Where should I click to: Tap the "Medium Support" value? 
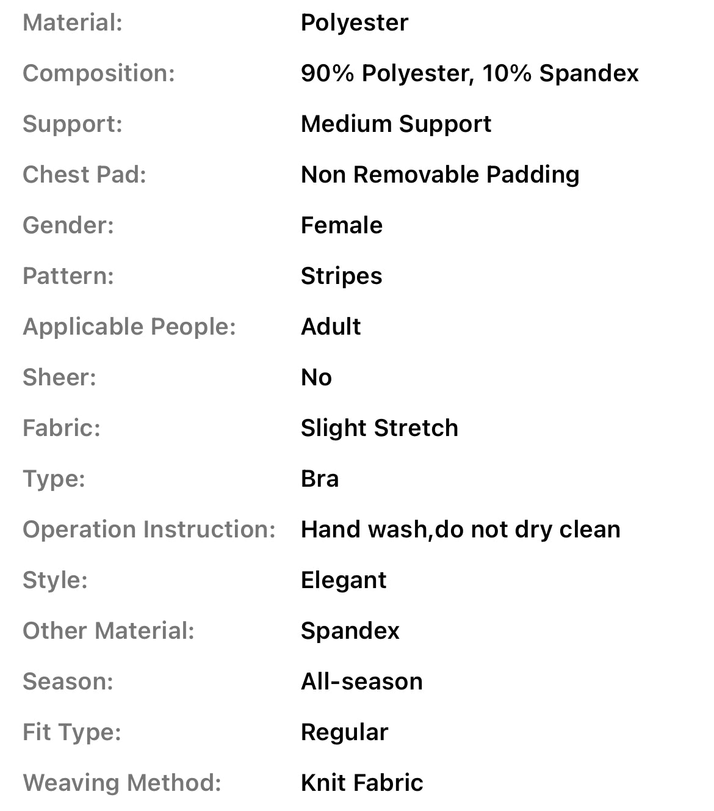[x=395, y=124]
